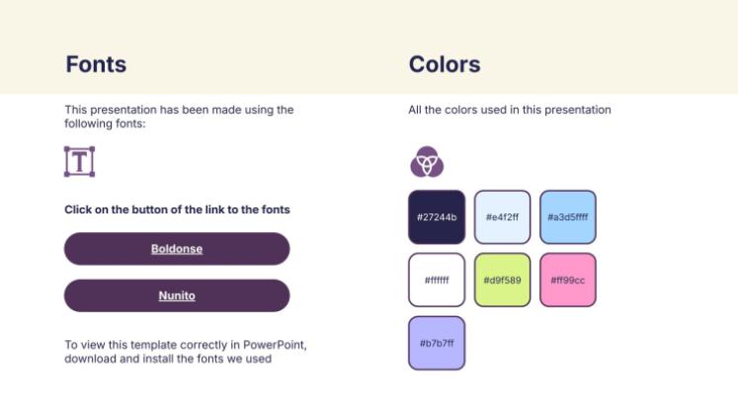Click the bold "Click on the button" instruction

177,209
